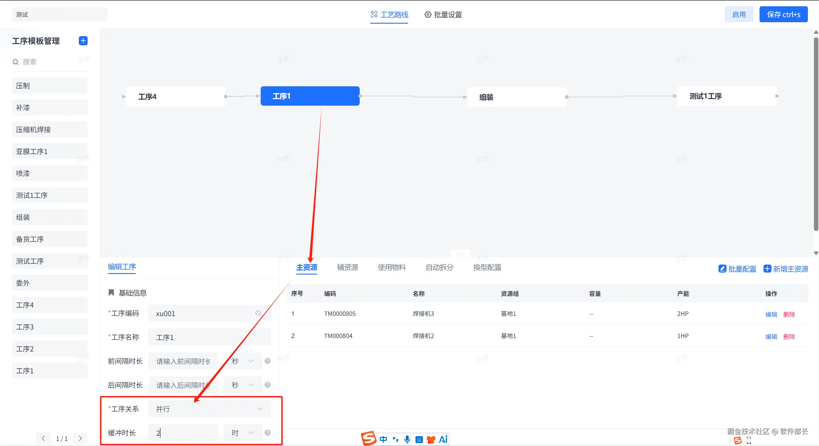Expand the 工序关系 并行 dropdown

(209, 409)
